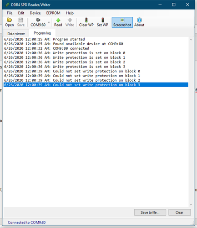
Task: Open the File menu
Action: tap(10, 13)
